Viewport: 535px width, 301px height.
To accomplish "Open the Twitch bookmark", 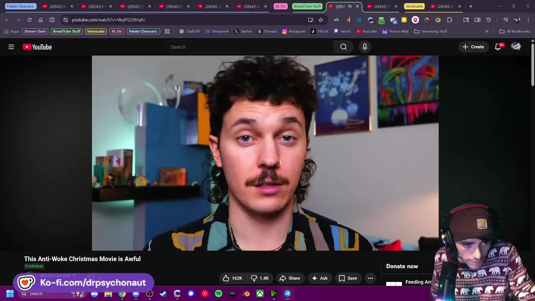I will pos(342,31).
